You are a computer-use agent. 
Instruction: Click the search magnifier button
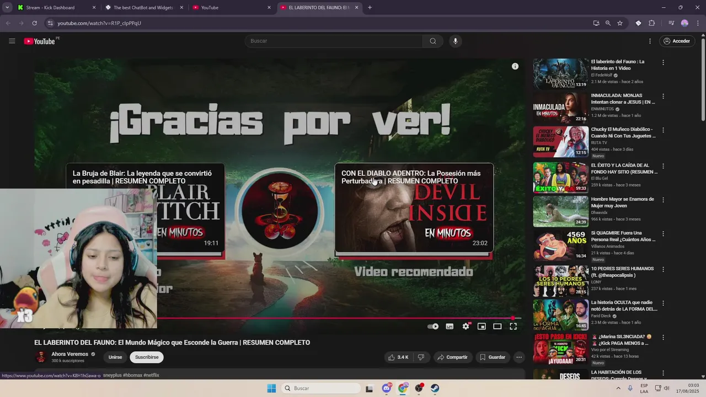click(433, 41)
